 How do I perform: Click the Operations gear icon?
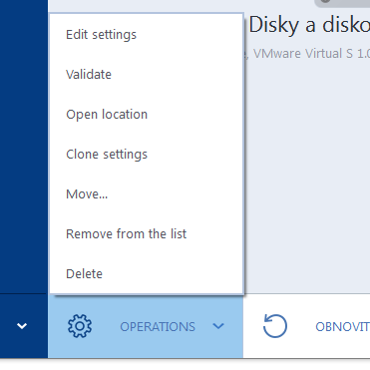coord(80,326)
